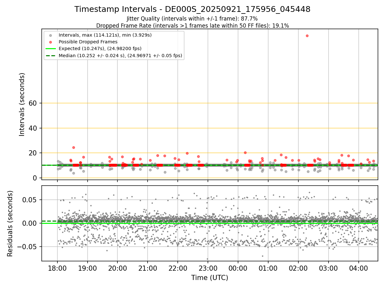
Task: Click the 'Residuals (seconds)' y-axis label
Action: point(10,223)
